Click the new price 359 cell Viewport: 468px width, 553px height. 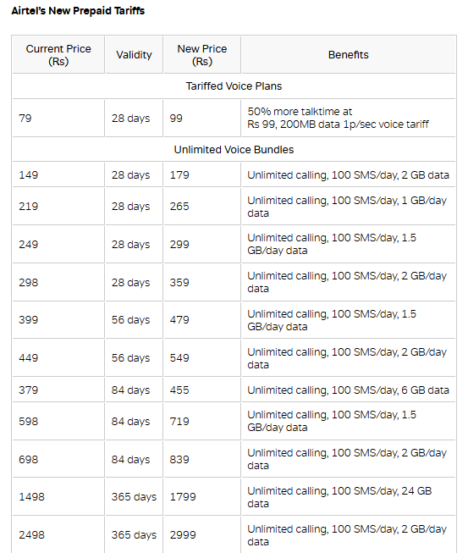(202, 283)
